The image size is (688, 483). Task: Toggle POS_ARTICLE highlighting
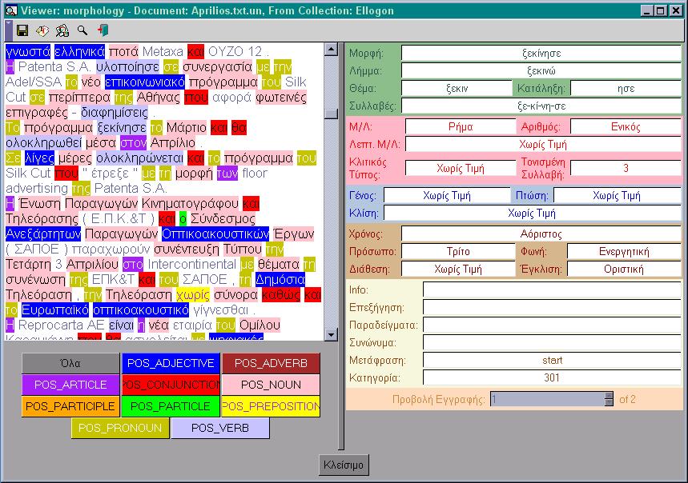70,385
